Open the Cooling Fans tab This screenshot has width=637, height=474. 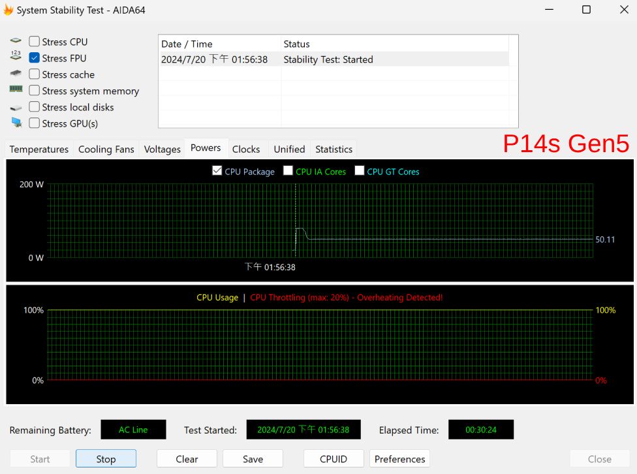[x=106, y=150]
